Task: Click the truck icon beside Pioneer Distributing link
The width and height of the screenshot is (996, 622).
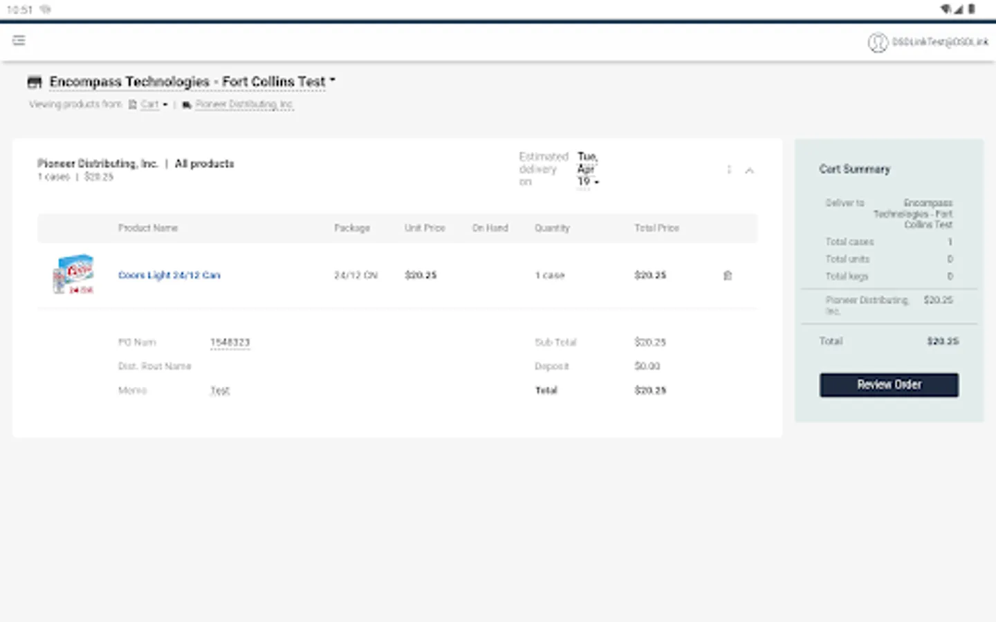Action: [x=187, y=105]
